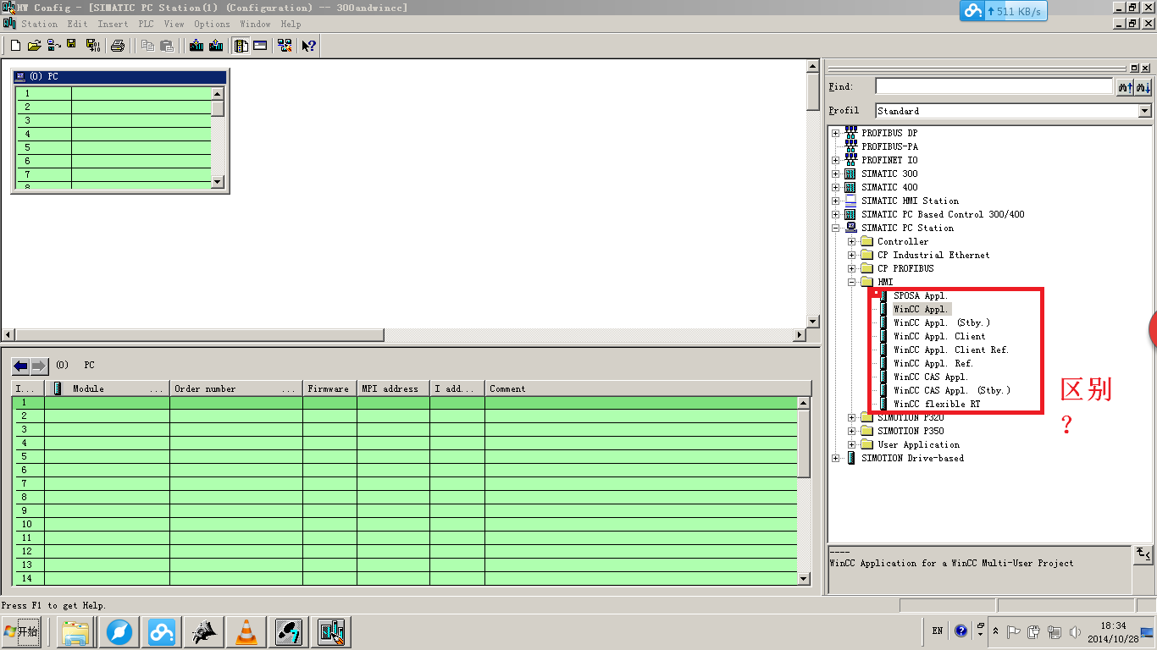This screenshot has height=650, width=1157.
Task: Click the Save and Compile toolbar icon
Action: pyautogui.click(x=92, y=46)
